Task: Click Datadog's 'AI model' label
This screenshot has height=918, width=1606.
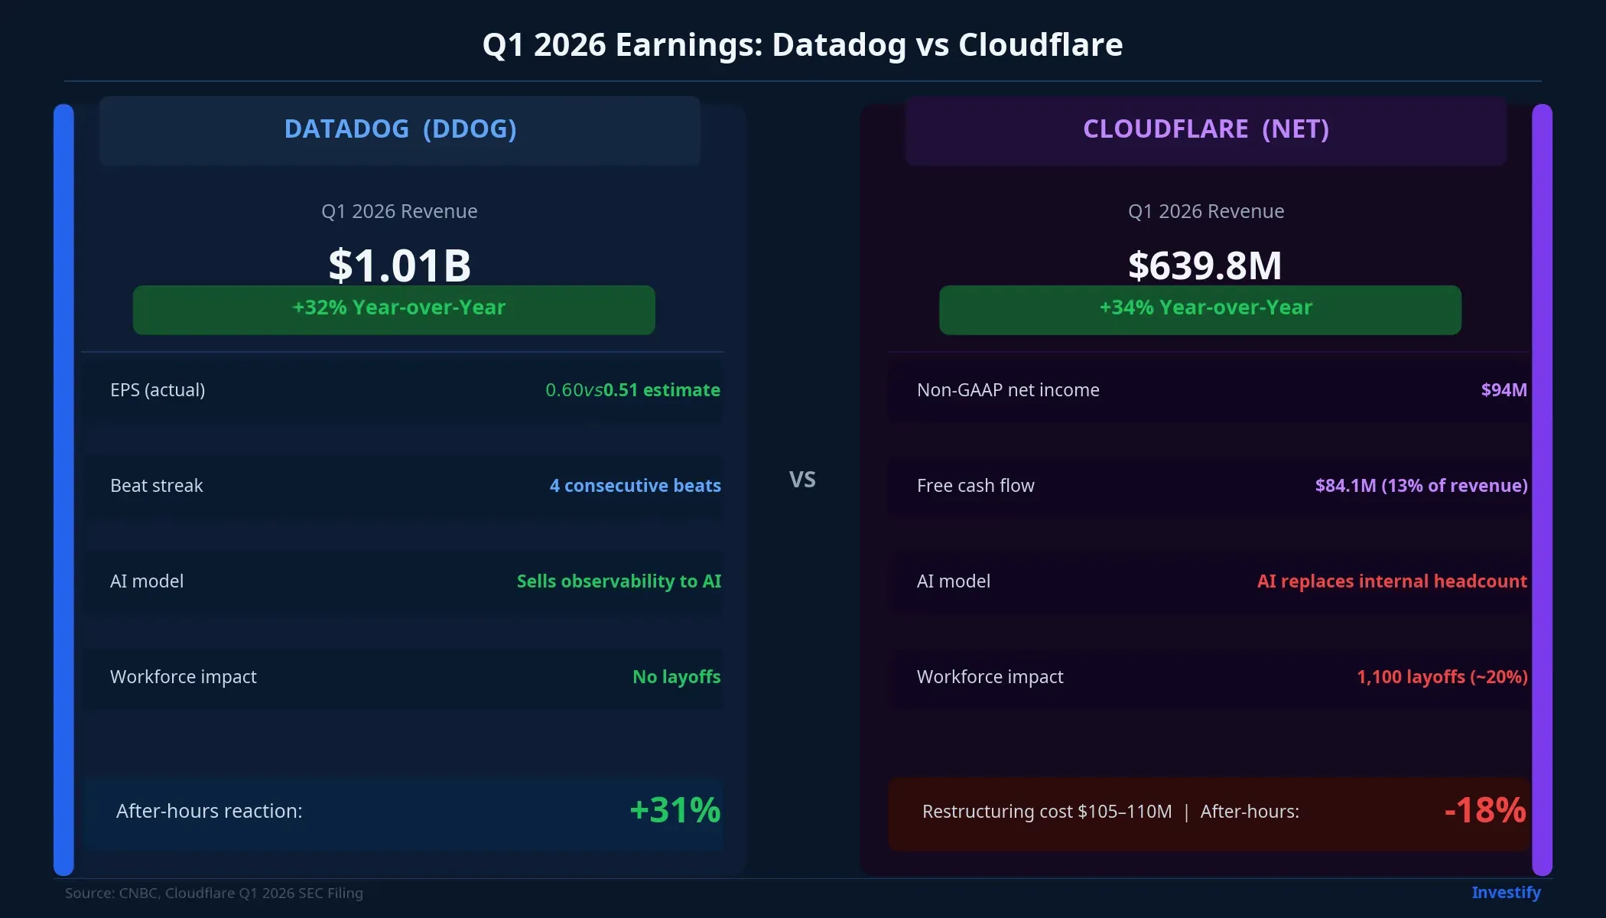Action: point(147,581)
